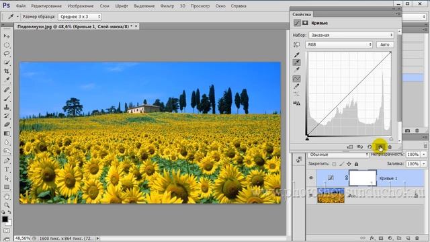The image size is (430, 242).
Task: Select the Rectangle shape tool
Action: [x=7, y=187]
